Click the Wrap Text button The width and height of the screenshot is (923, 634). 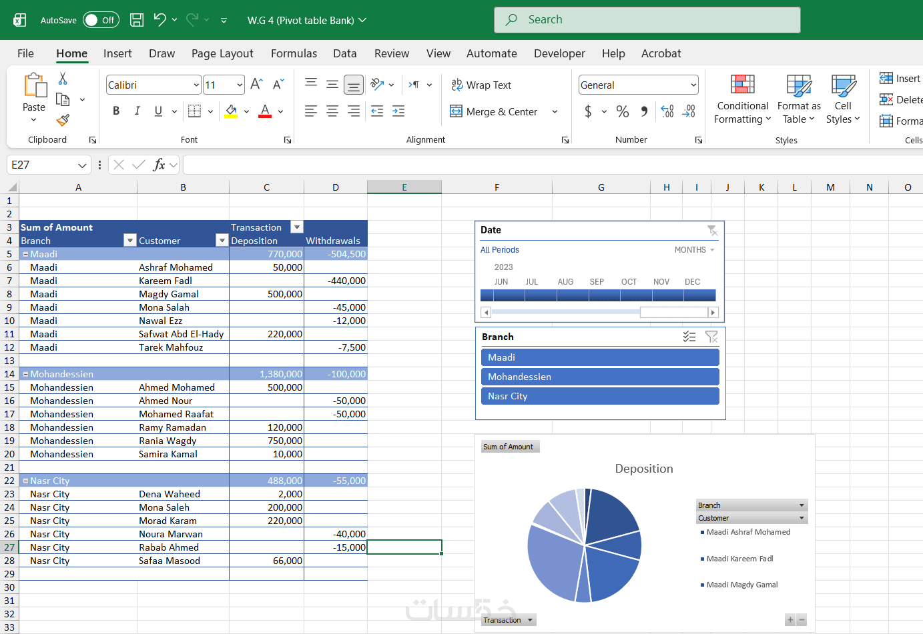tap(481, 85)
